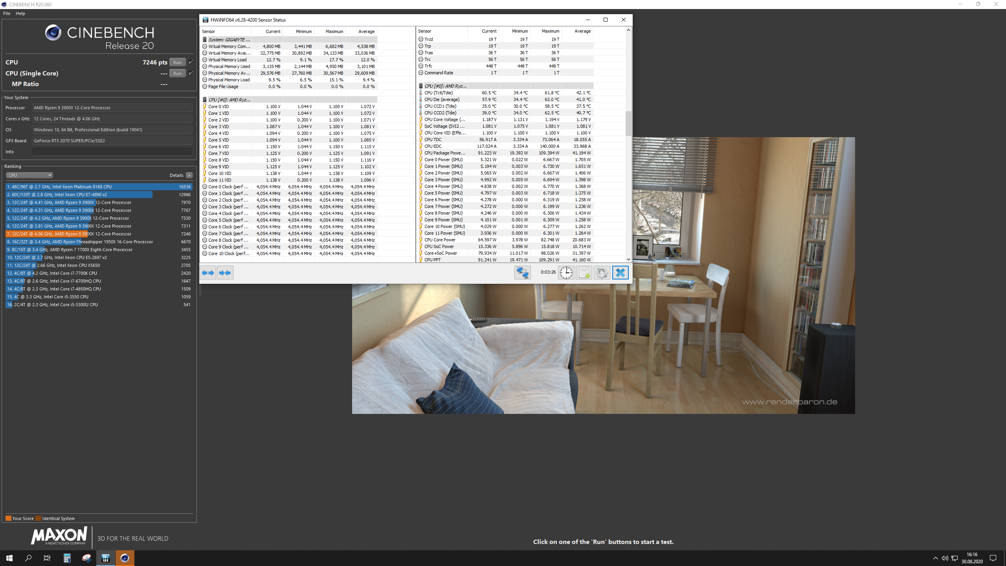Click HWiNFO left pane Maximum column header
Viewport: 1006px width, 566px height.
(330, 31)
